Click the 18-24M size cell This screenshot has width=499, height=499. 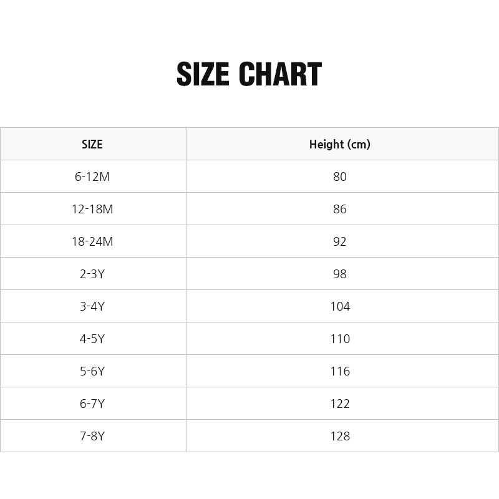92,241
